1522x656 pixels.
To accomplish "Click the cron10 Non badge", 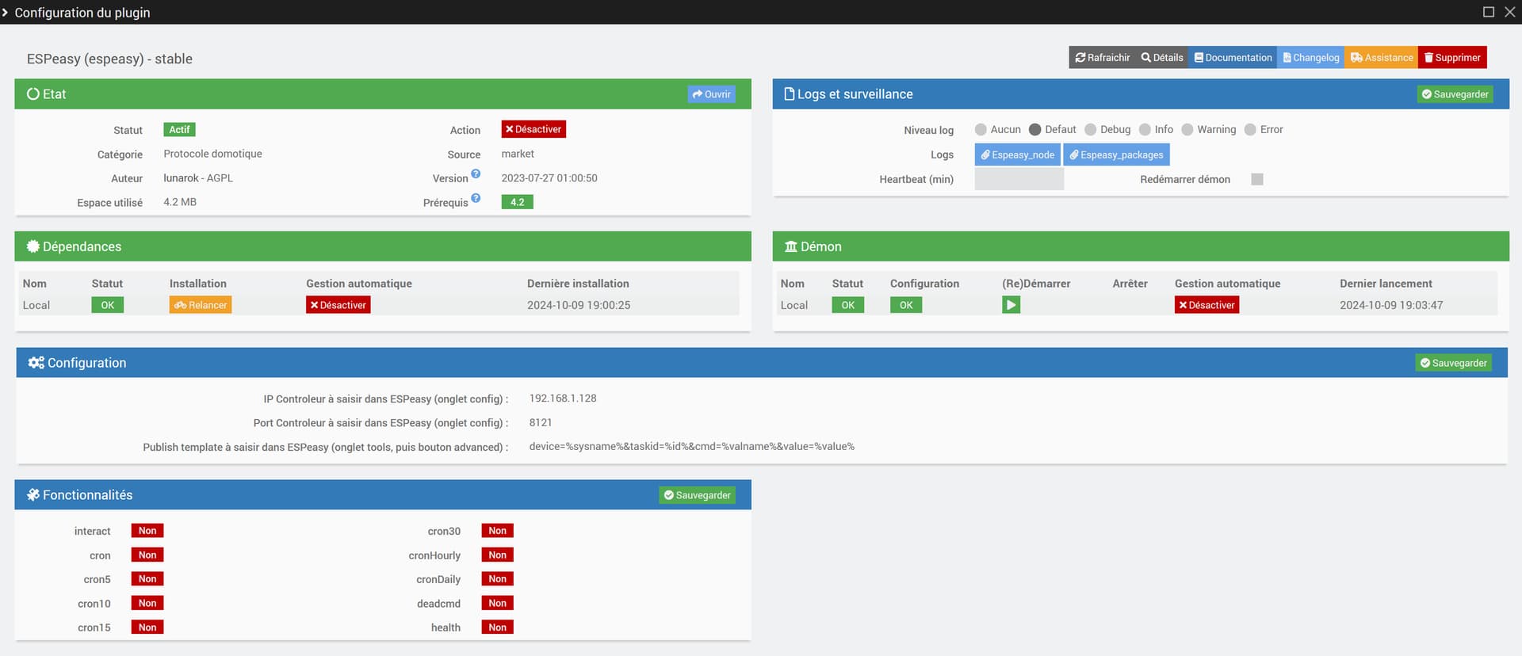I will [x=147, y=604].
